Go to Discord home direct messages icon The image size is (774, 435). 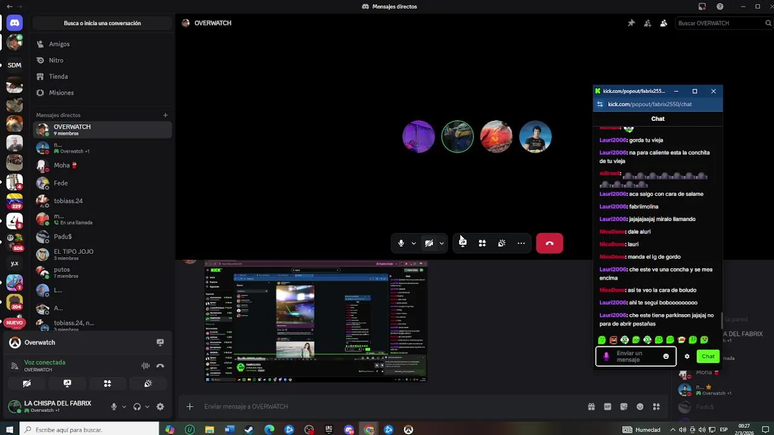(15, 23)
